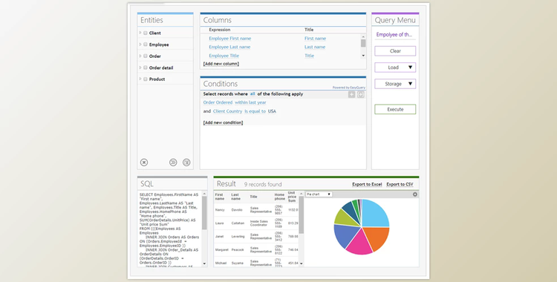Screen dimensions: 557x282
Task: Click Columns list scroll up arrow
Action: pos(363,36)
